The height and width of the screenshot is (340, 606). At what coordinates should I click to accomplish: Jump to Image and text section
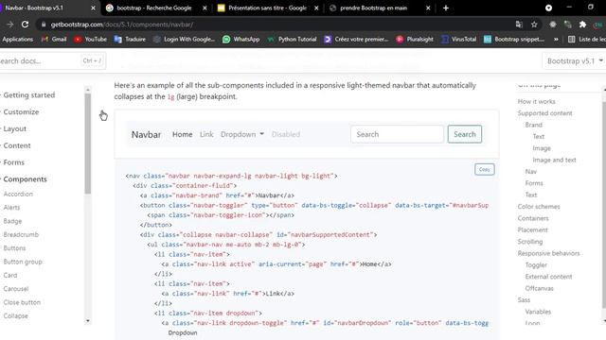pos(554,160)
